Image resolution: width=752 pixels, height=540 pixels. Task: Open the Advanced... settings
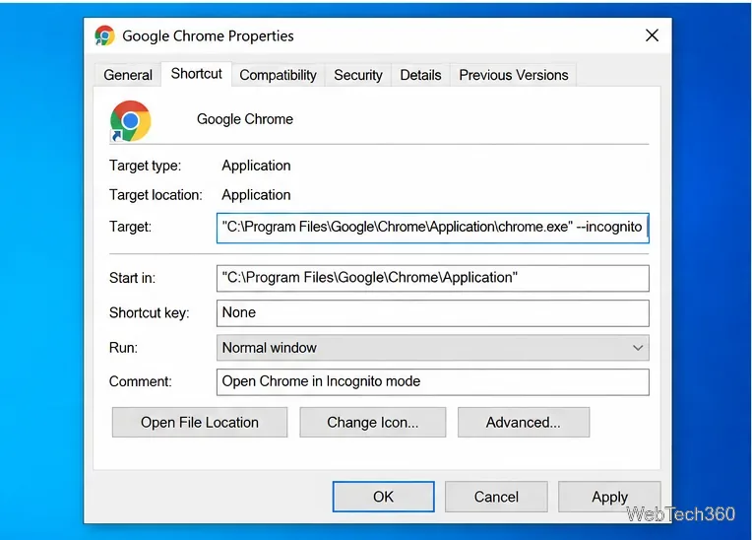[524, 423]
